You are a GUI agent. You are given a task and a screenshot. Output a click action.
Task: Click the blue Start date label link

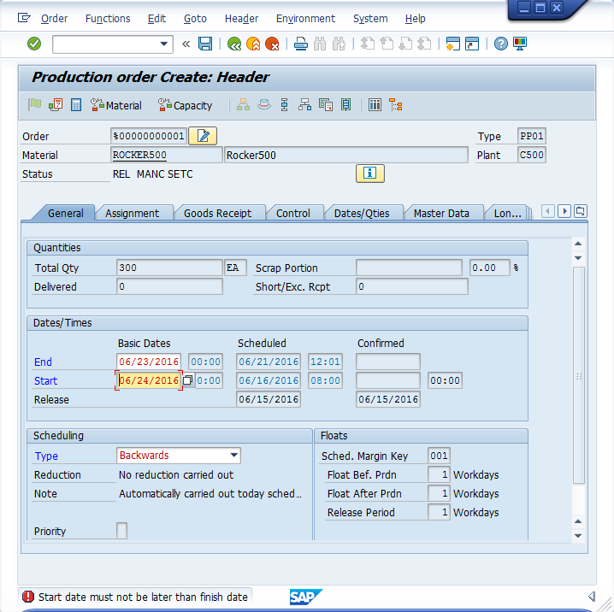click(x=45, y=380)
